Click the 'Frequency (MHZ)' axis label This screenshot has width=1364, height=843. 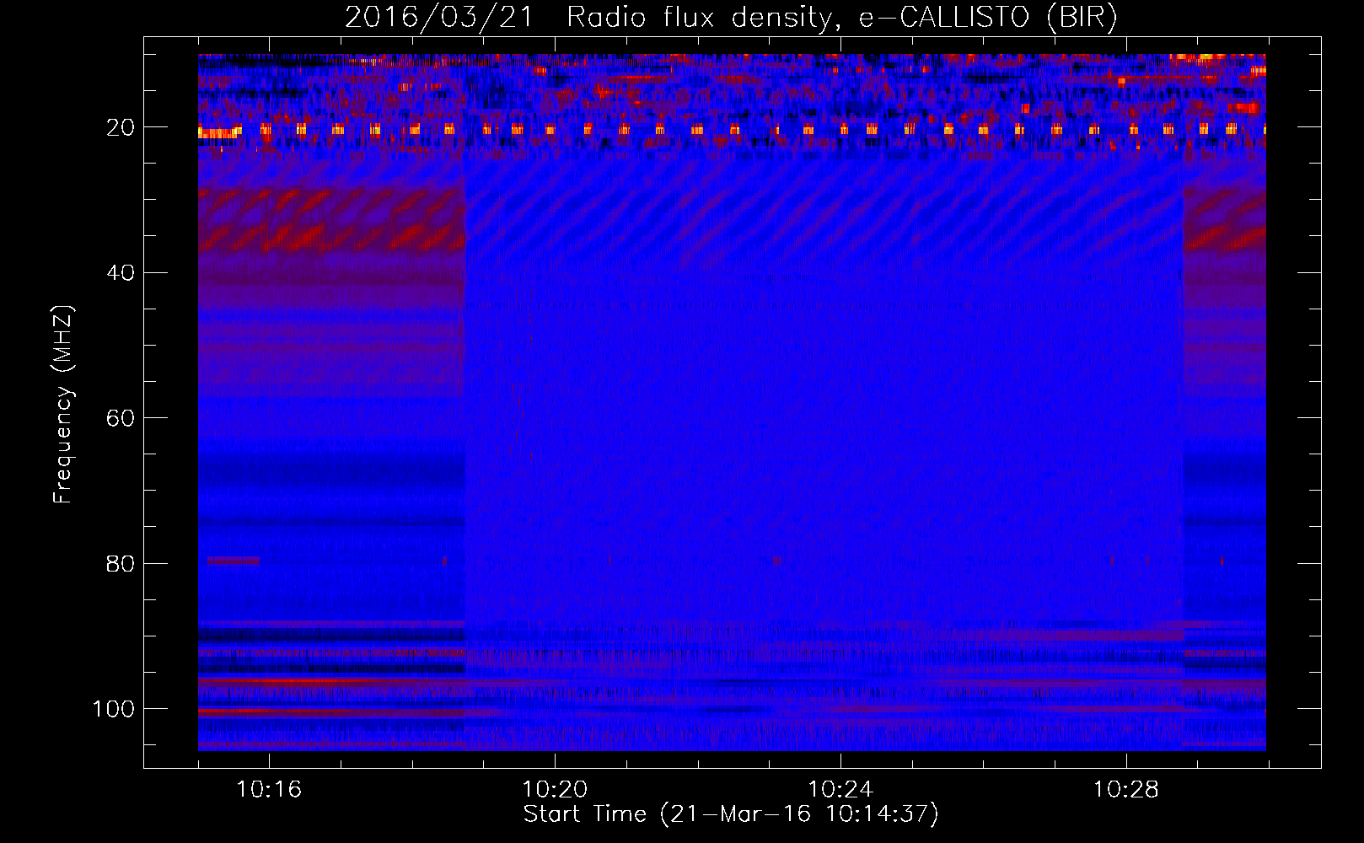click(64, 405)
